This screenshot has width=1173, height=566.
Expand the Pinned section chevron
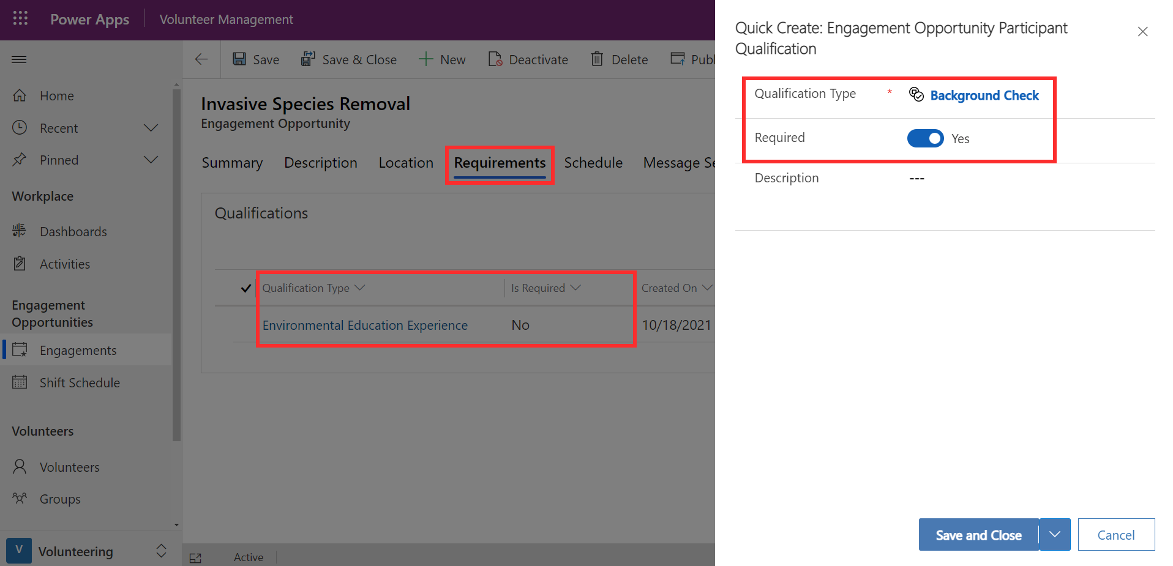[x=151, y=160]
